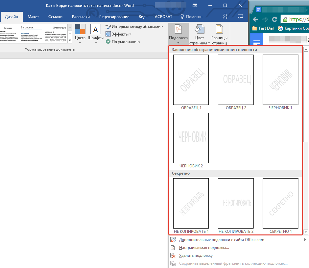
Task: Click the Эффекты theme effects icon
Action: click(x=108, y=34)
